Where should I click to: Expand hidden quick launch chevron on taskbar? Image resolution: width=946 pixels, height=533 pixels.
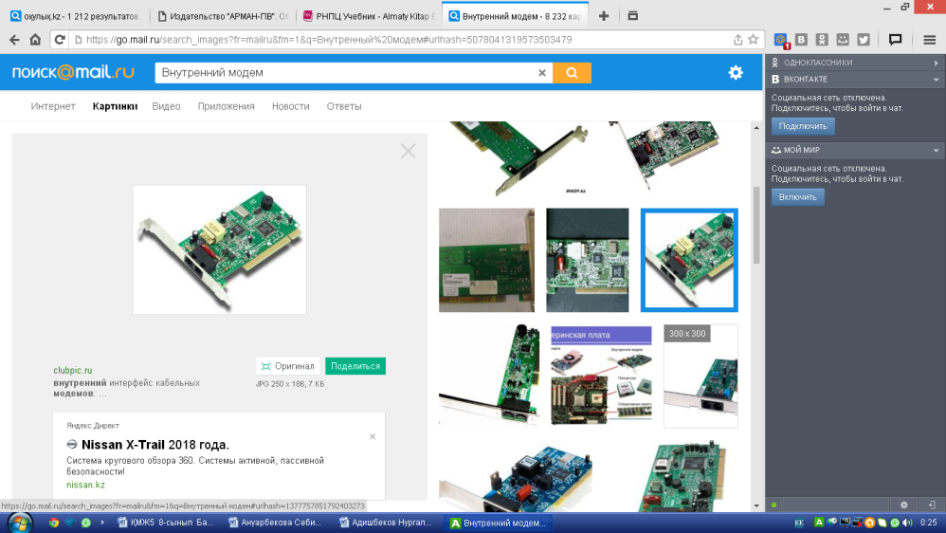click(x=102, y=523)
